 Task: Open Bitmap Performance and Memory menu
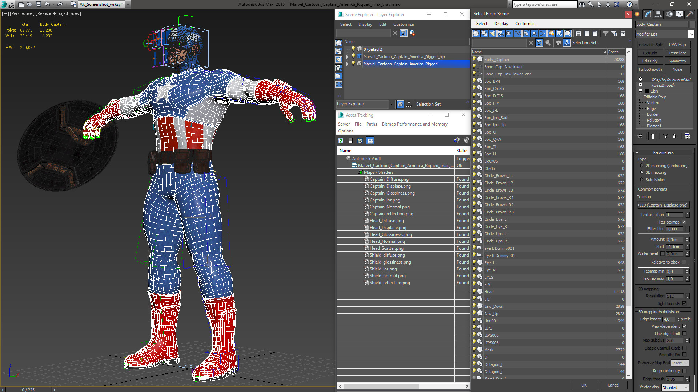(x=414, y=124)
